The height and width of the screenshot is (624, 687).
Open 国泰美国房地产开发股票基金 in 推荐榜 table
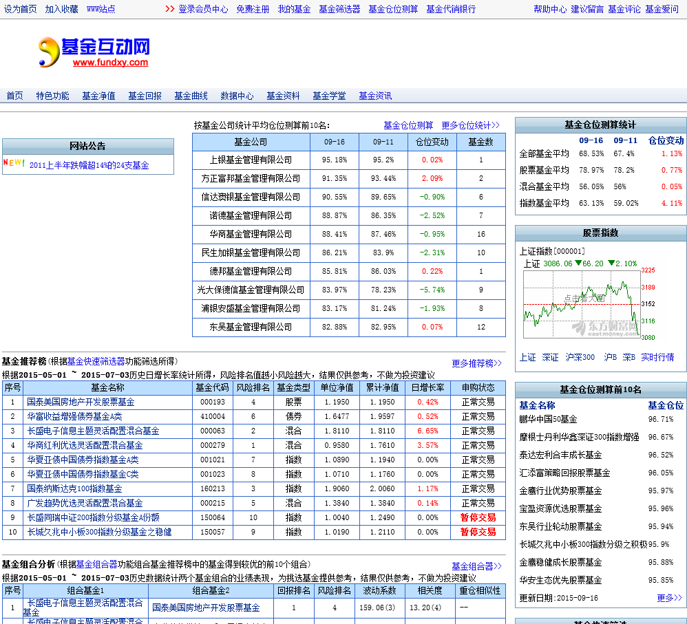pyautogui.click(x=81, y=402)
